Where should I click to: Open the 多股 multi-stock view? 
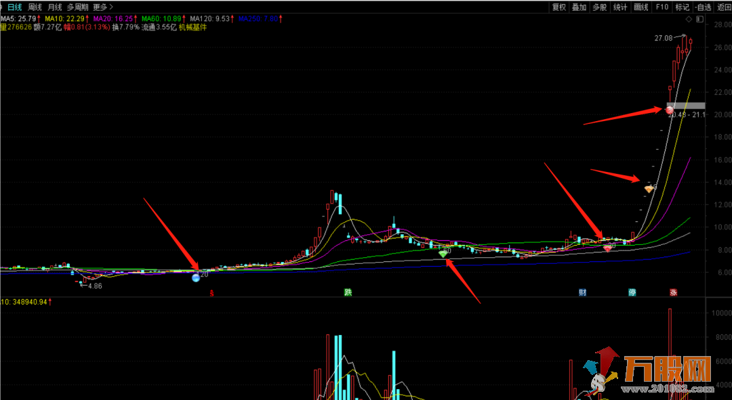click(x=600, y=7)
